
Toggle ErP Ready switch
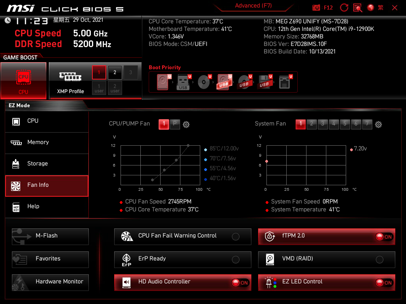click(236, 260)
